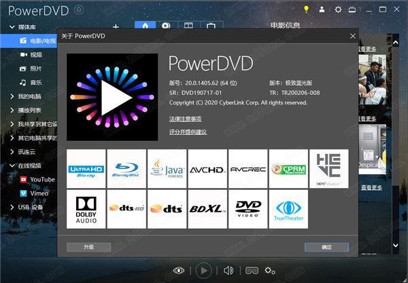
Task: Close the 关于 PowerDVD dialog
Action: pos(352,35)
